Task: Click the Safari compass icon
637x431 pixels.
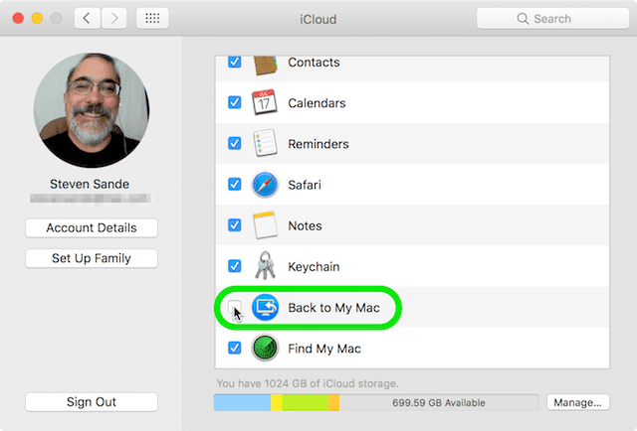Action: tap(265, 185)
